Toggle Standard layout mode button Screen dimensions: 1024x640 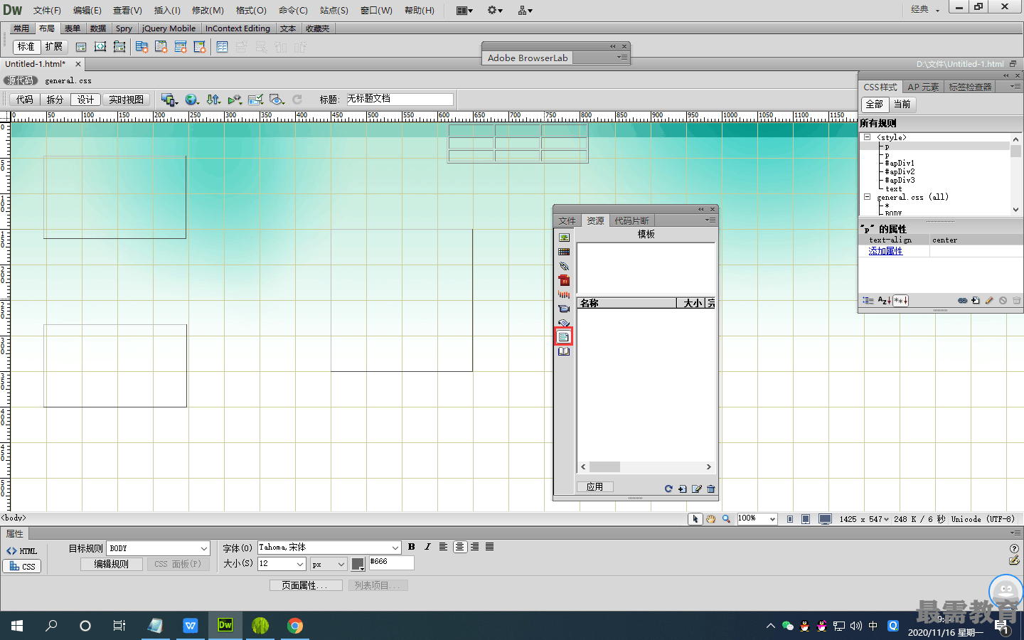[26, 47]
